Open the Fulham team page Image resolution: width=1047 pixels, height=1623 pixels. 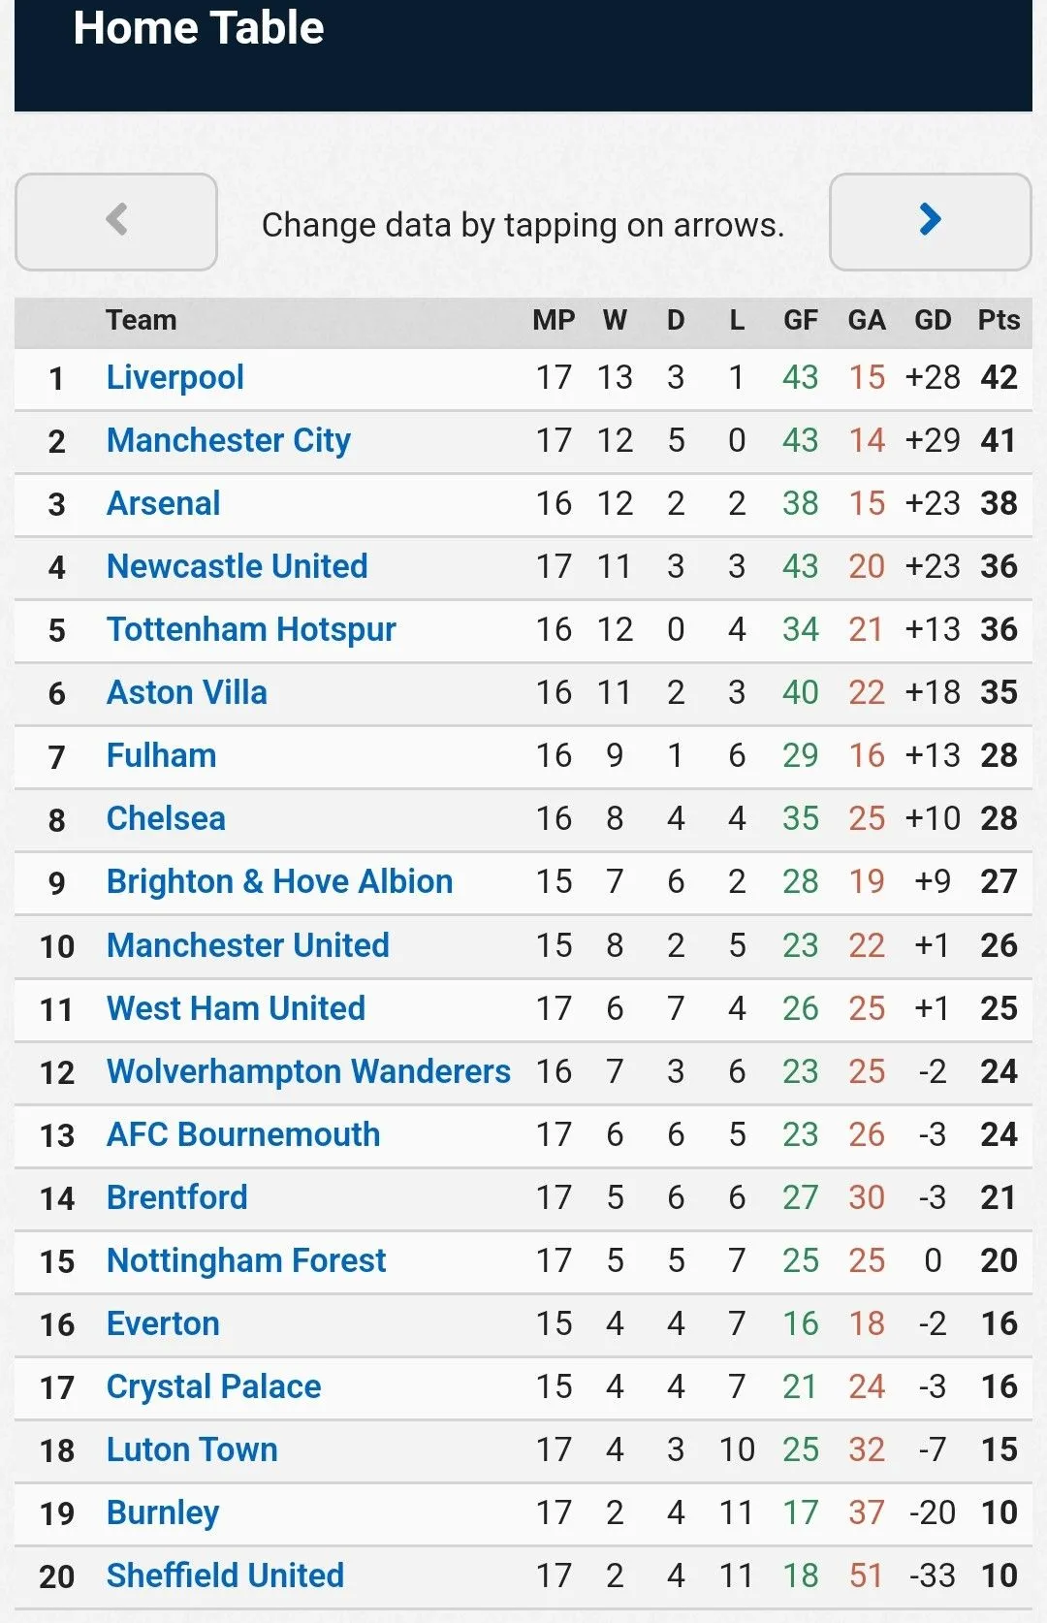(161, 755)
